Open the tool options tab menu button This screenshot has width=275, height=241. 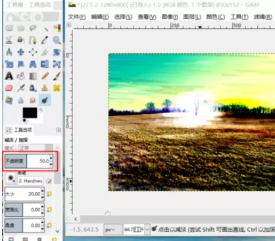(59, 130)
